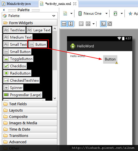
Task: Select the Button widget in the palette
Action: pos(38,44)
